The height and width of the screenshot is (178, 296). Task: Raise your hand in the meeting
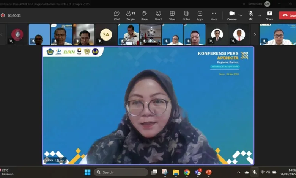click(144, 15)
